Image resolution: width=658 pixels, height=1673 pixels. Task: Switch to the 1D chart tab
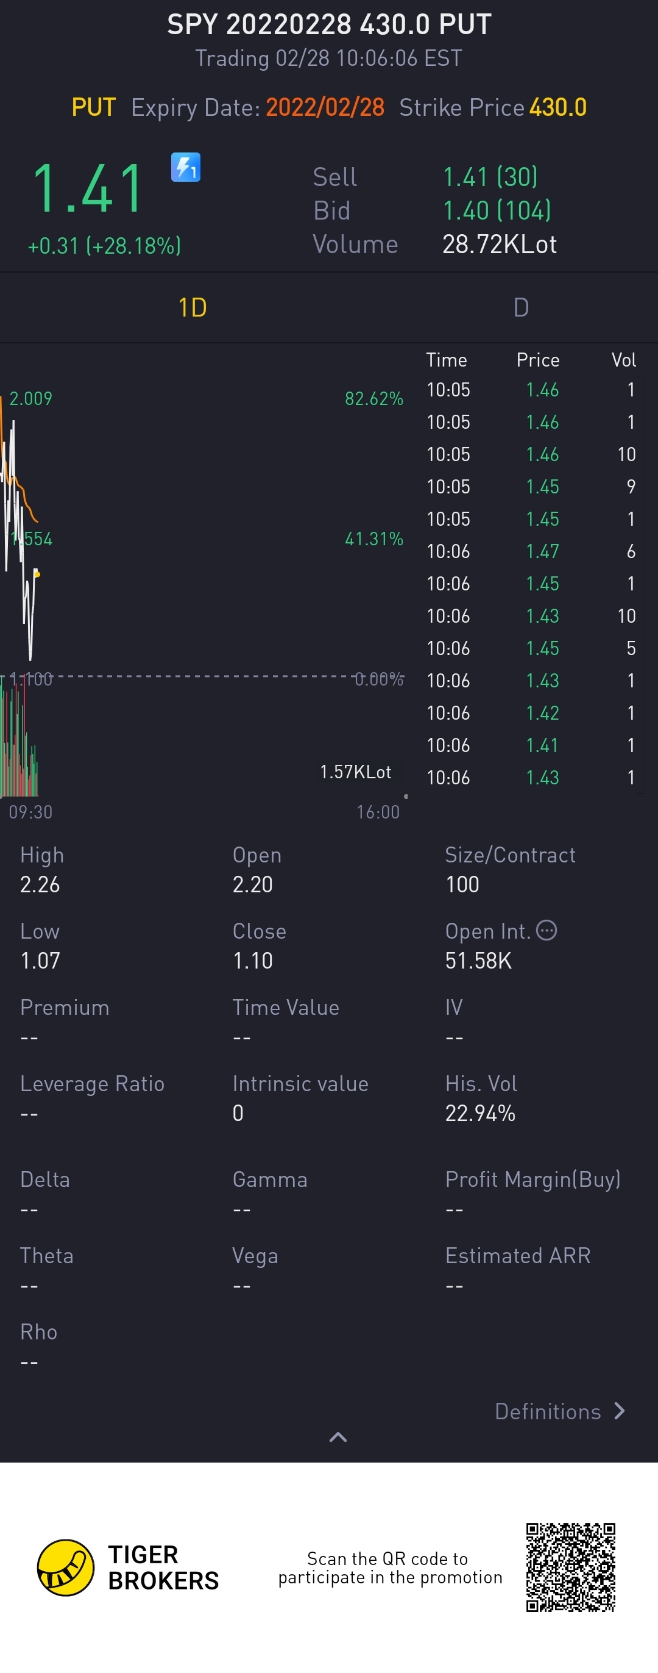(x=192, y=307)
